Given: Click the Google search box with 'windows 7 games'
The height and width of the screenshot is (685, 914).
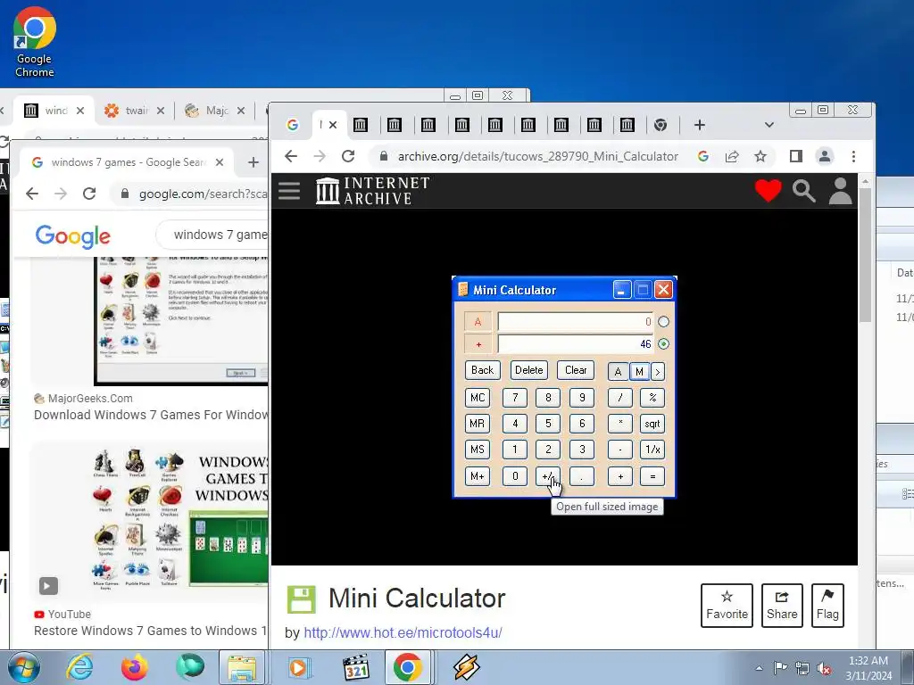Looking at the screenshot, I should [212, 235].
